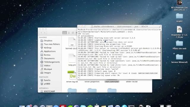Click the Terminal prompt cursor line
Screen dimensions: 190x107
(79, 78)
